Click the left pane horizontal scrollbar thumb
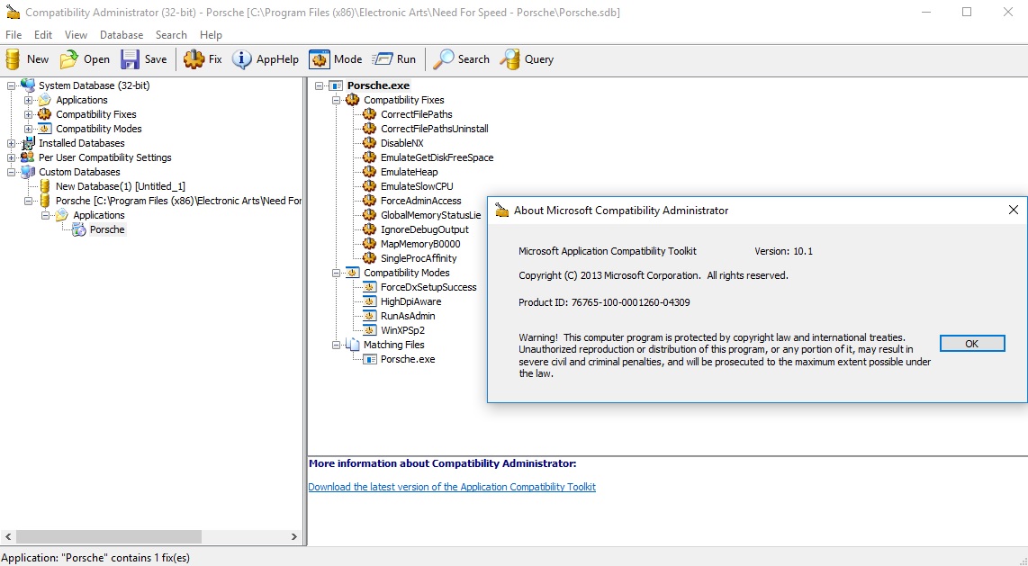This screenshot has width=1028, height=566. tap(109, 536)
